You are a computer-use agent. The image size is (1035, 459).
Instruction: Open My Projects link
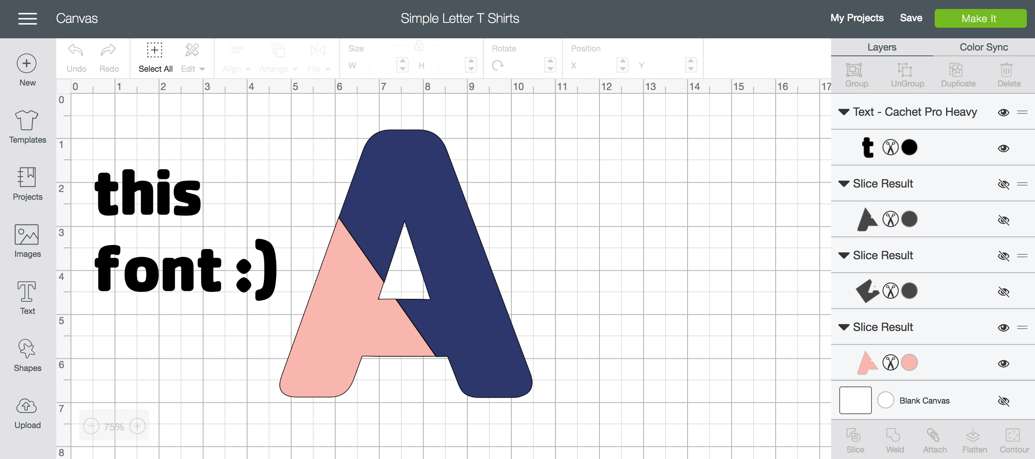[857, 18]
